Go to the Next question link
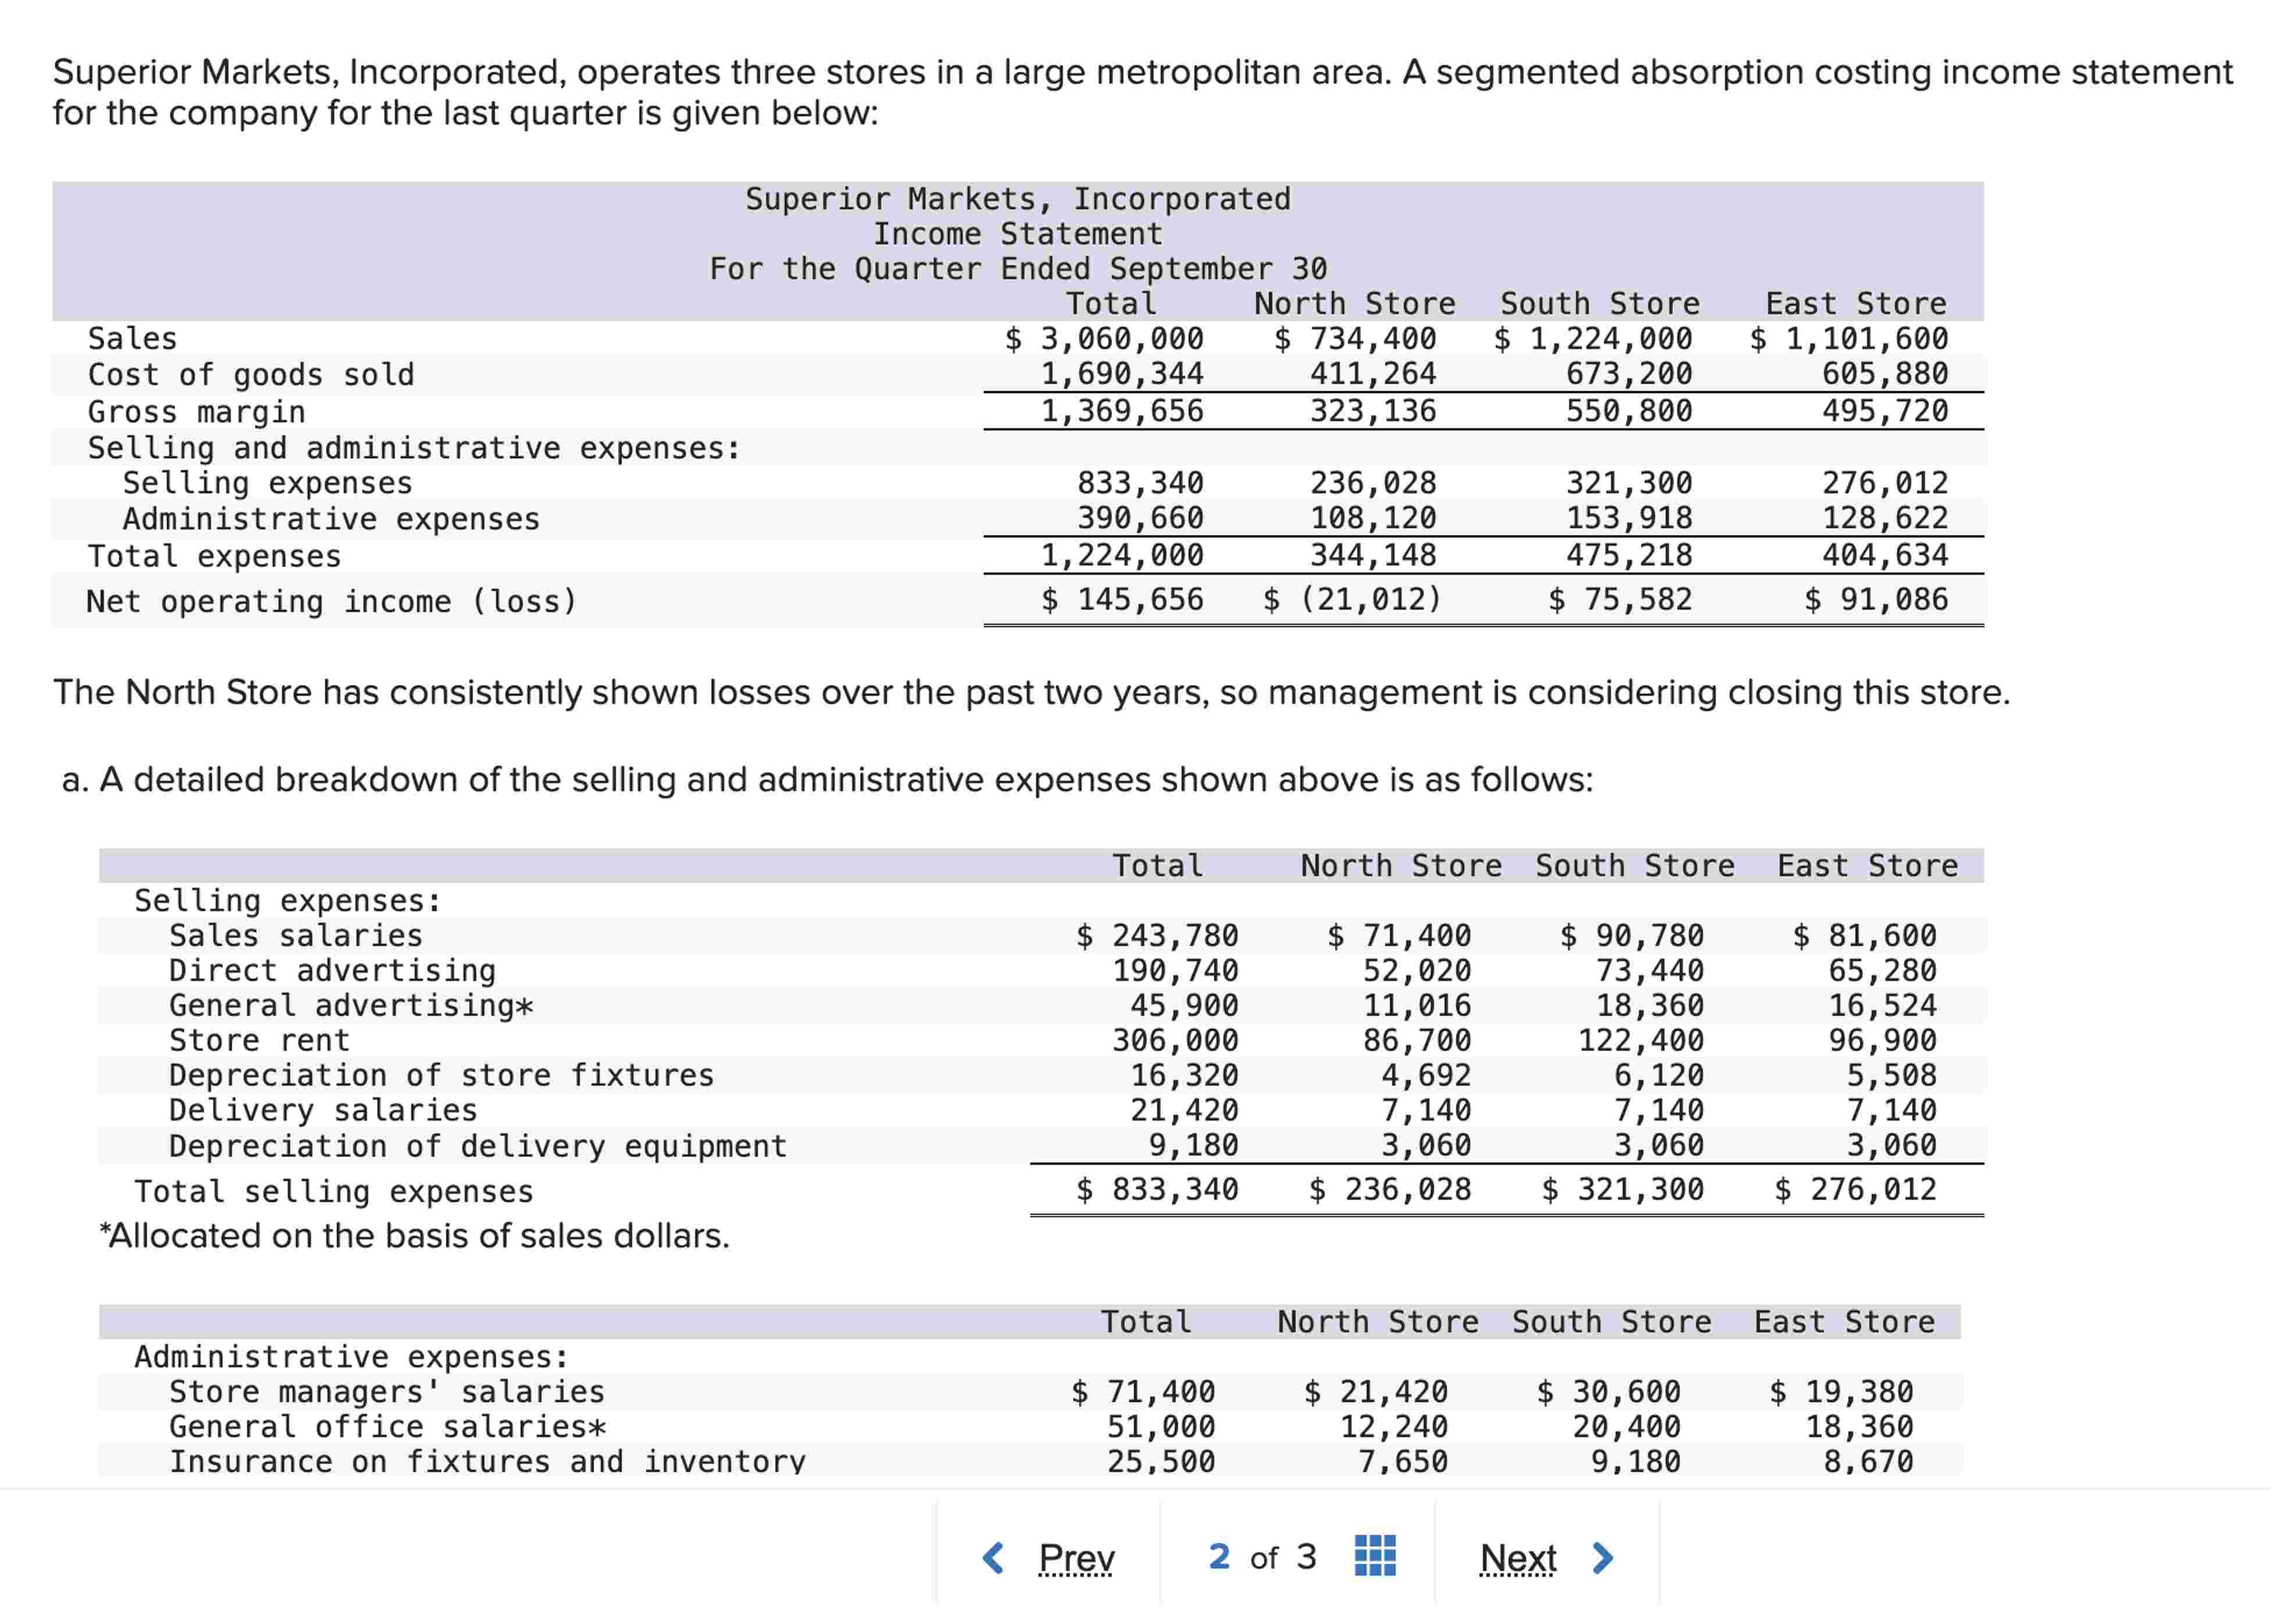This screenshot has width=2271, height=1624. pos(1517,1557)
